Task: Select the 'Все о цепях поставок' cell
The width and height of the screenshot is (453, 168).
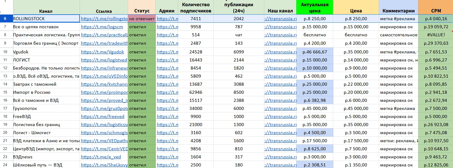Action: 46,27
